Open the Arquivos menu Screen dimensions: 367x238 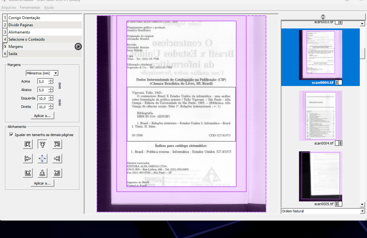(9, 8)
